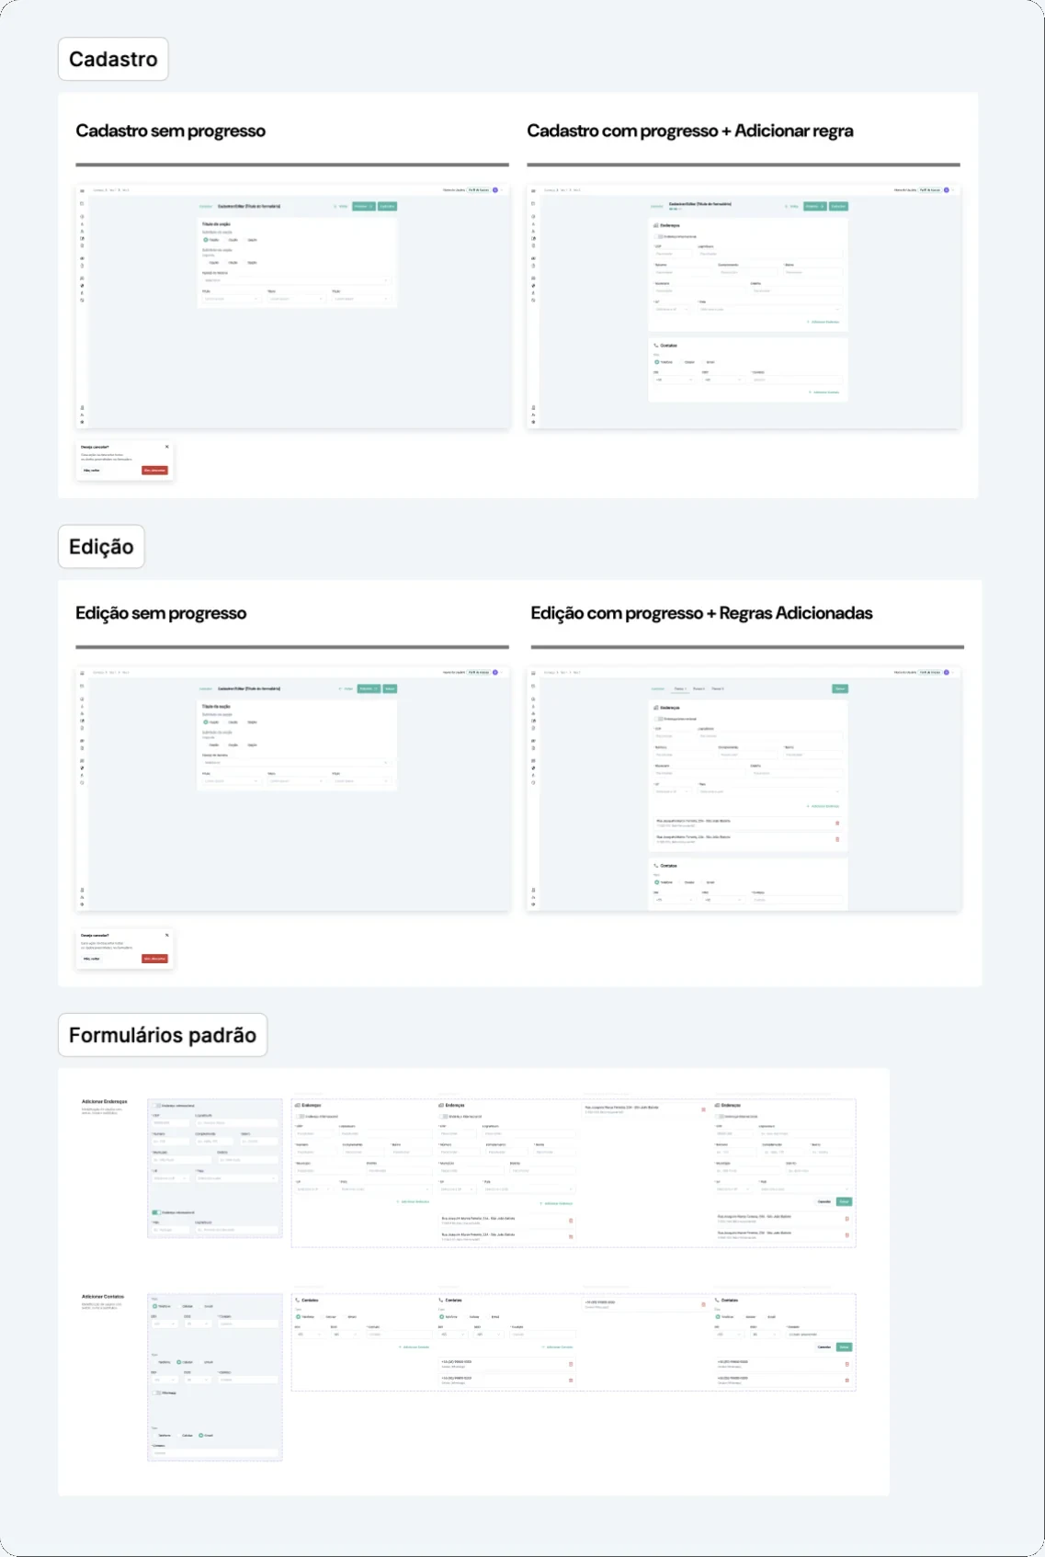Click CEP input field in Cadastro com progresso
The image size is (1045, 1557).
[673, 254]
